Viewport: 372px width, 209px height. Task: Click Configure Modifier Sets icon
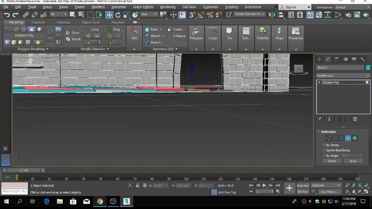point(355,119)
